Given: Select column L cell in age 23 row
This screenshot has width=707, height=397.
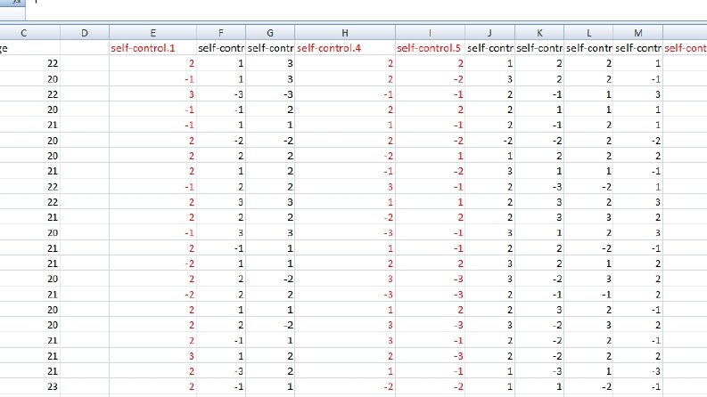Looking at the screenshot, I should (588, 386).
